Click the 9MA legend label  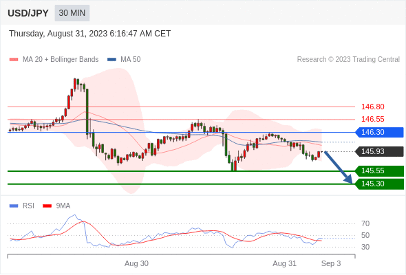click(63, 206)
